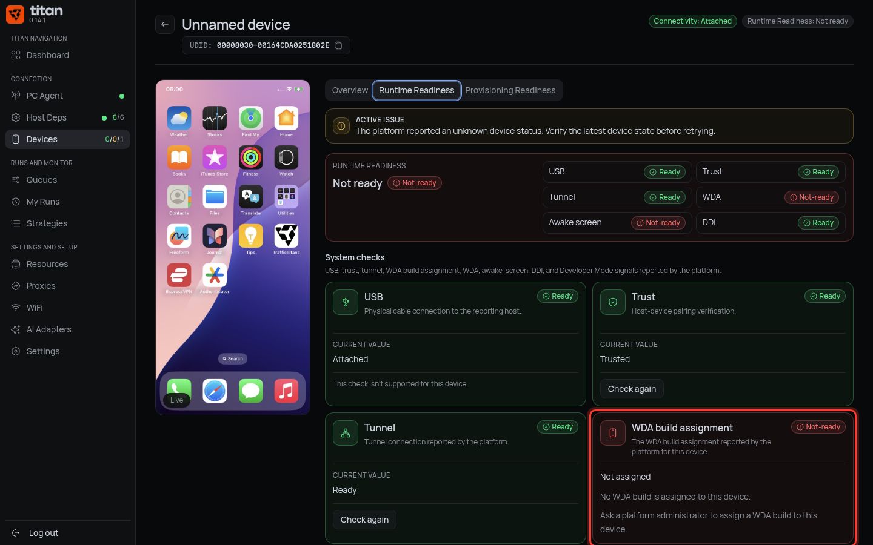This screenshot has height=545, width=873.
Task: Click Check again on the Trust card
Action: [632, 389]
